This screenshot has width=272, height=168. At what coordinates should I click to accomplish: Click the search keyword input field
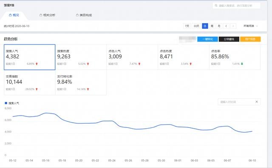tap(236, 6)
